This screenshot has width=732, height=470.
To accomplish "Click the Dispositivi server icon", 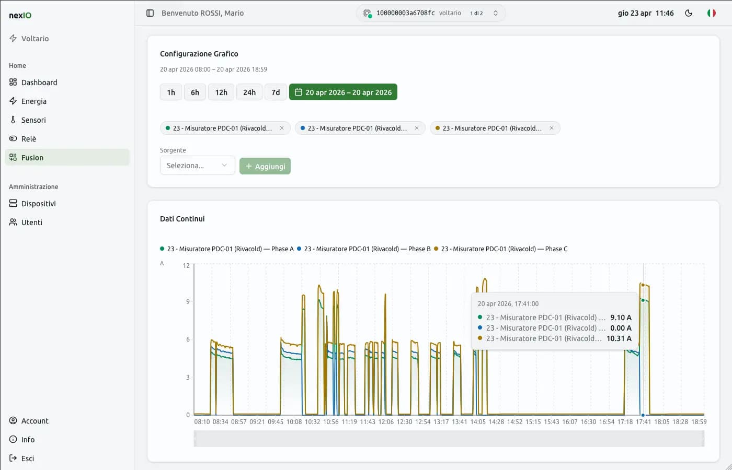I will [x=13, y=204].
